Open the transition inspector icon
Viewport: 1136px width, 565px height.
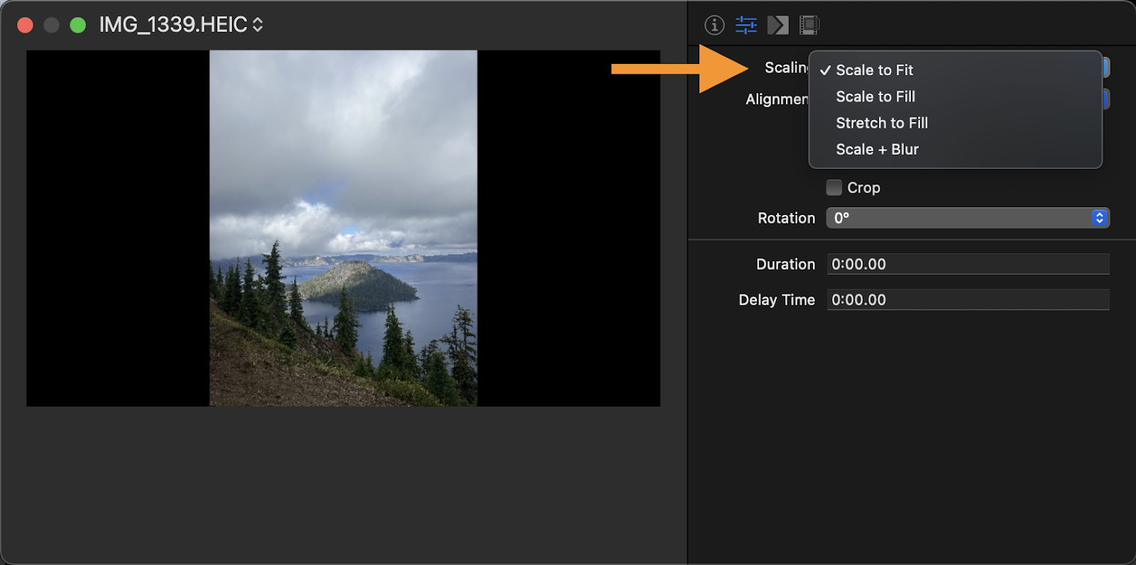(778, 25)
